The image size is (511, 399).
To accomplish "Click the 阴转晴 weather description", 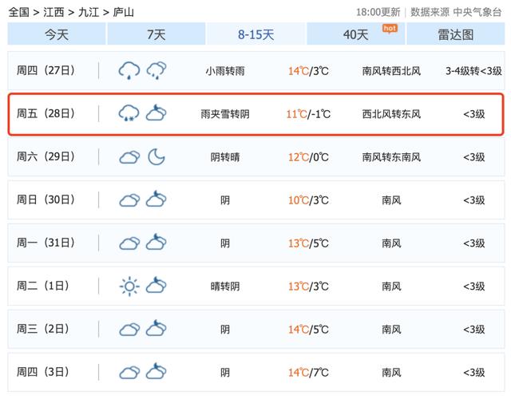I will [225, 157].
